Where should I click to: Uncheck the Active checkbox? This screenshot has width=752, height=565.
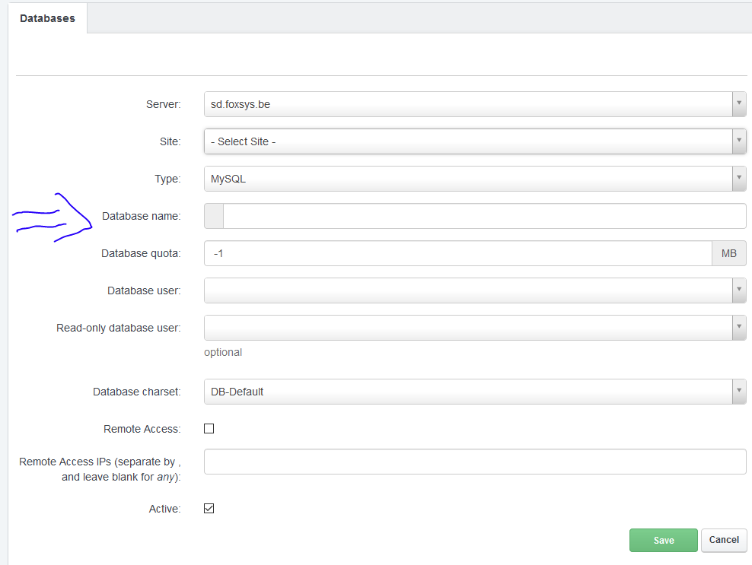209,509
